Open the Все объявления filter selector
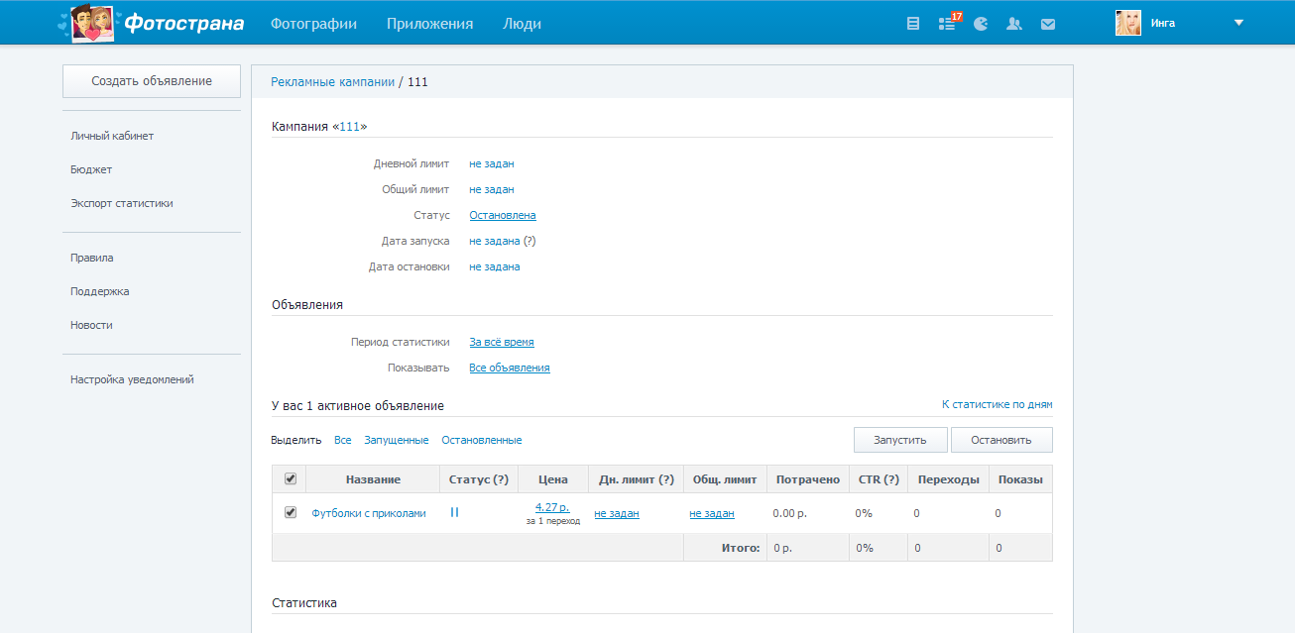 pos(509,368)
